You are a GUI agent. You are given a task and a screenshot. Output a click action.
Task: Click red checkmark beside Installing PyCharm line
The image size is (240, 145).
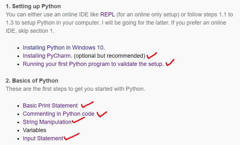coord(152,56)
